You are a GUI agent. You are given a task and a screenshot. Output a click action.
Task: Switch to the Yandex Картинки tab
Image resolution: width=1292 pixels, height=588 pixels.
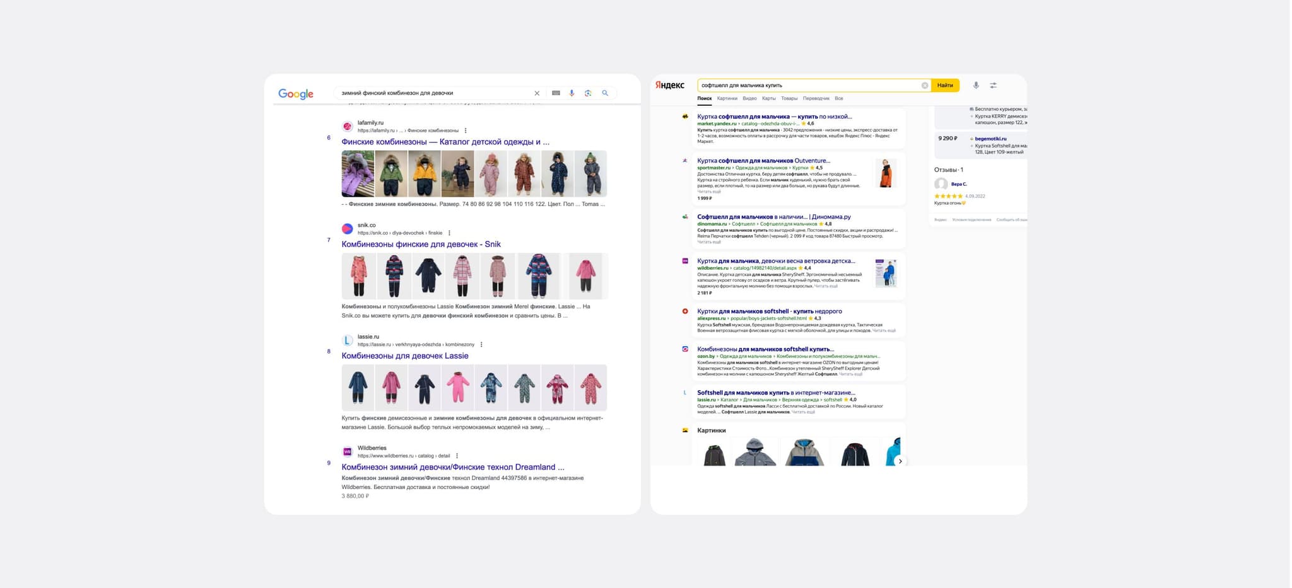coord(727,99)
